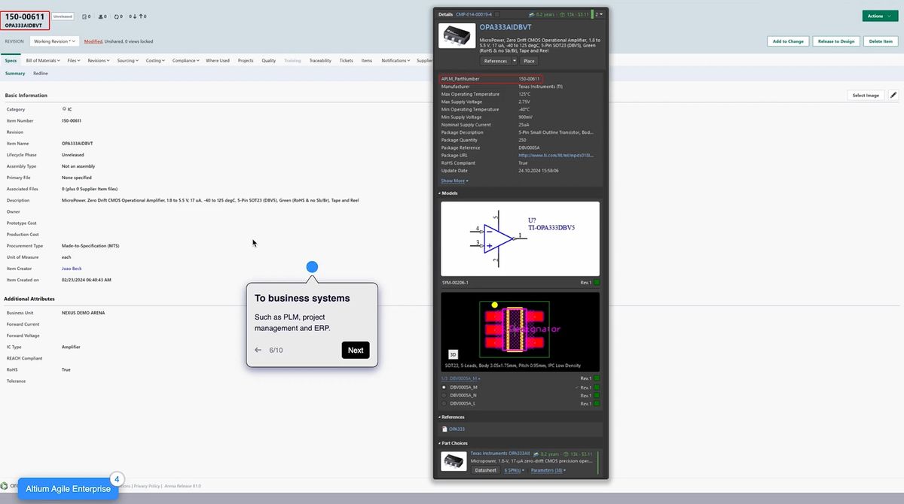Open the Compliance tab

tap(183, 60)
